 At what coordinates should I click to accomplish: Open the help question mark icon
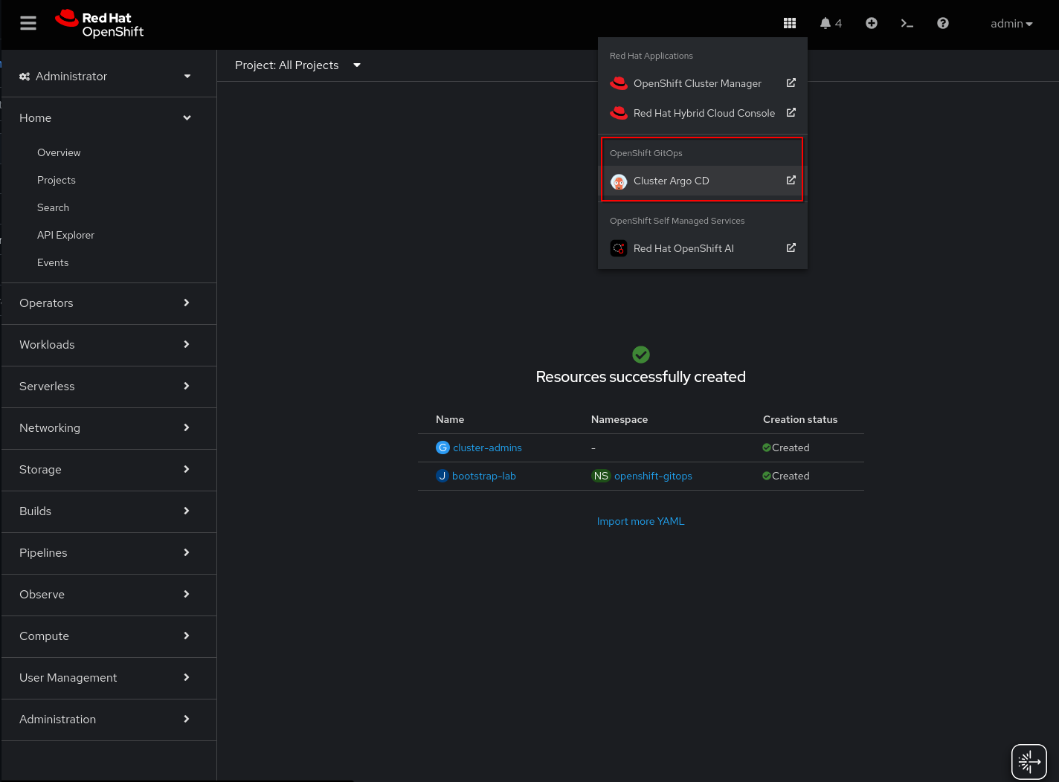(x=943, y=23)
